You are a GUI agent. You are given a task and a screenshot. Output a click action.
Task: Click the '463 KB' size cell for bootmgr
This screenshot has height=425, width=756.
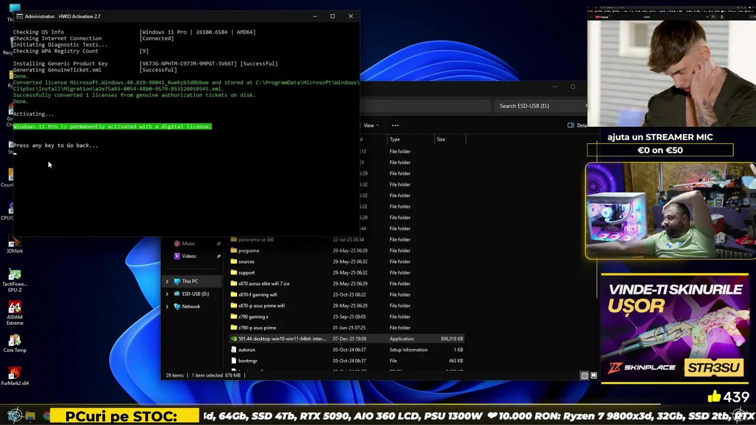455,361
